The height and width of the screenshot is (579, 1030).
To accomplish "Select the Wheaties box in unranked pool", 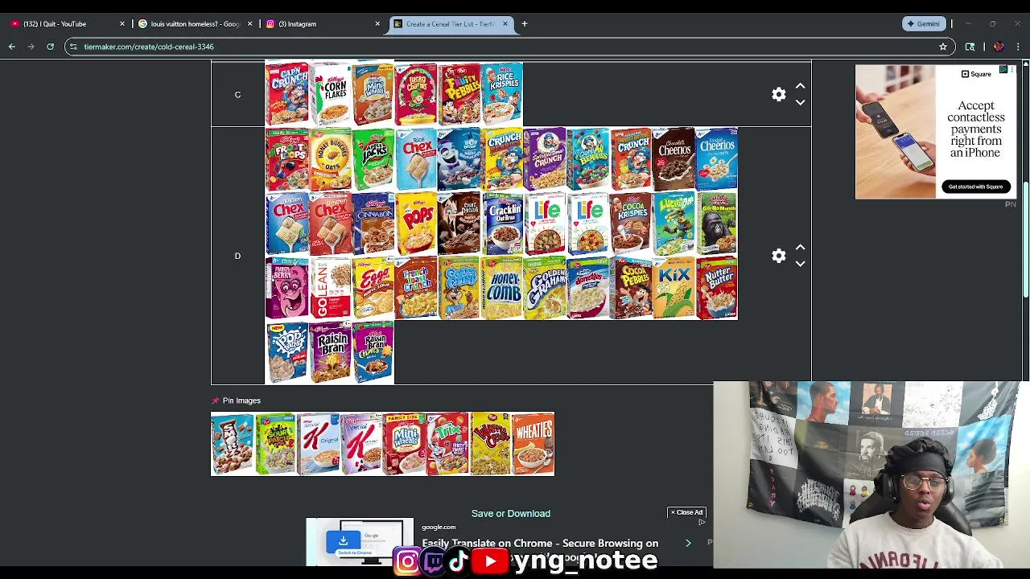I will pos(533,444).
